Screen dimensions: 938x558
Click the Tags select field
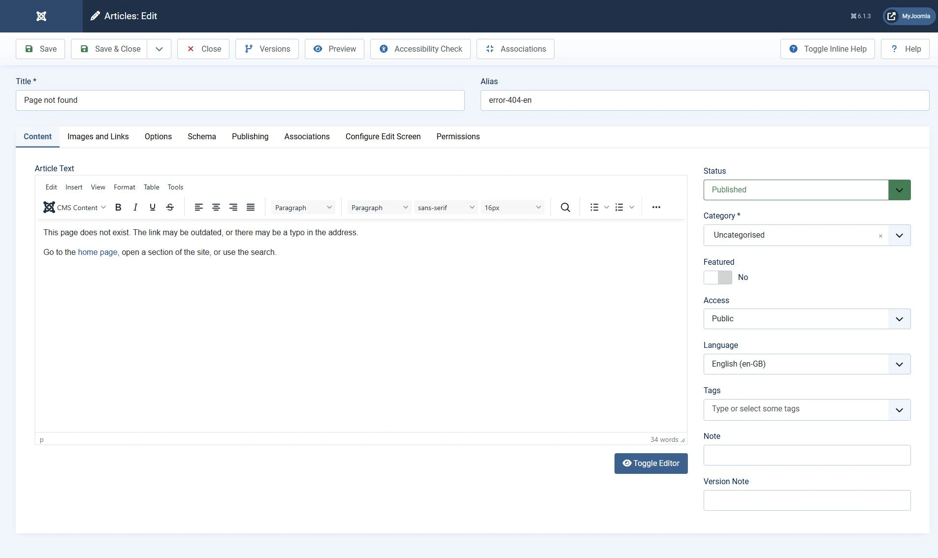coord(807,410)
